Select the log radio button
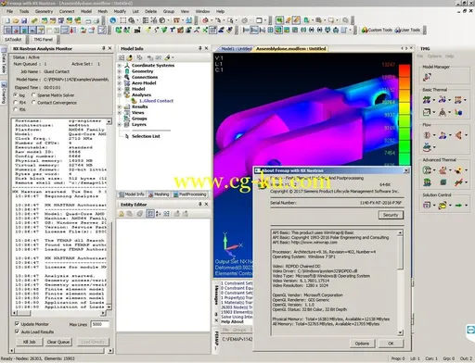 tap(16, 94)
